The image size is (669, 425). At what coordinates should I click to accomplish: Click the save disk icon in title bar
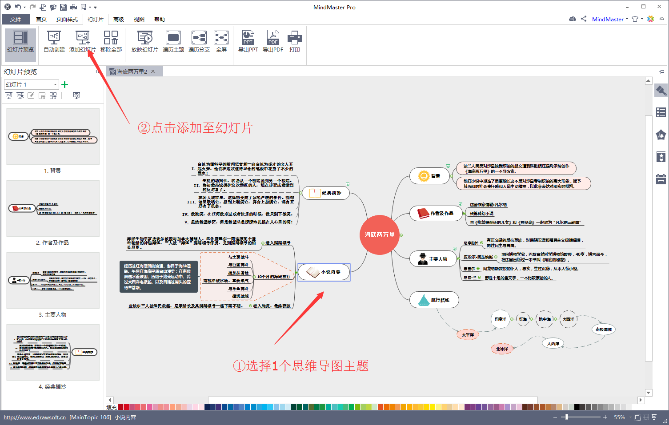(x=63, y=7)
